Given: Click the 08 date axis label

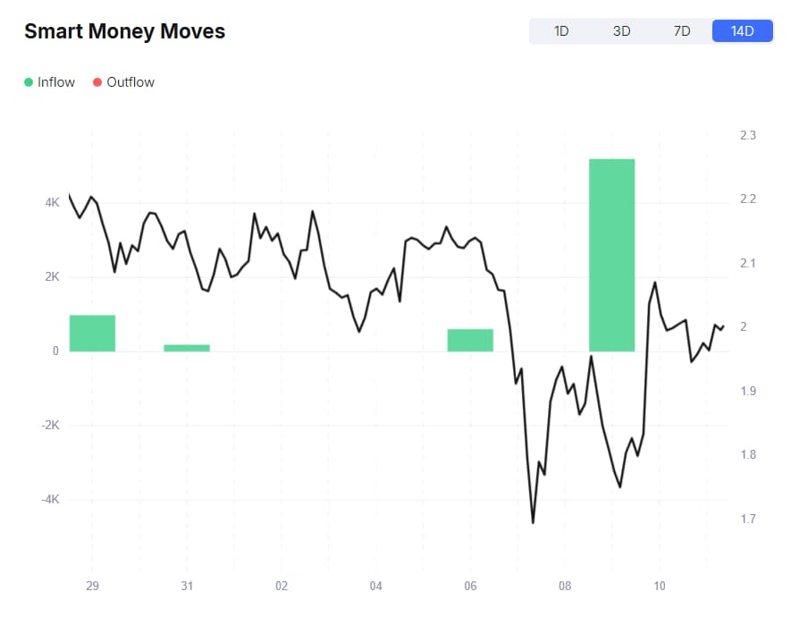Looking at the screenshot, I should [x=565, y=586].
